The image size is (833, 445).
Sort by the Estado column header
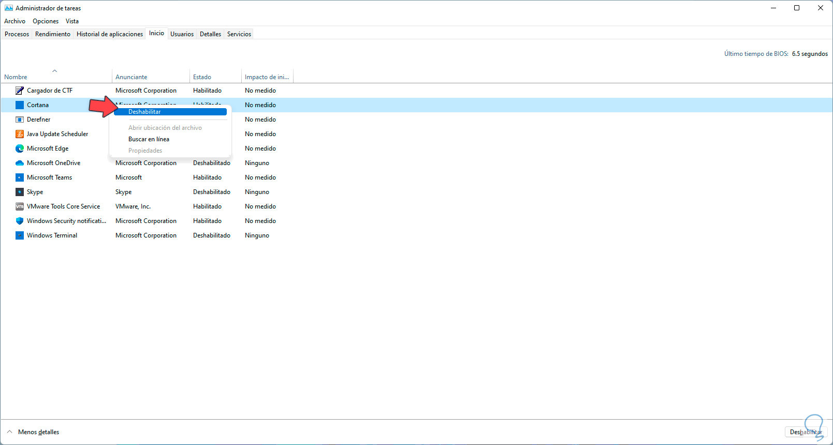point(202,77)
